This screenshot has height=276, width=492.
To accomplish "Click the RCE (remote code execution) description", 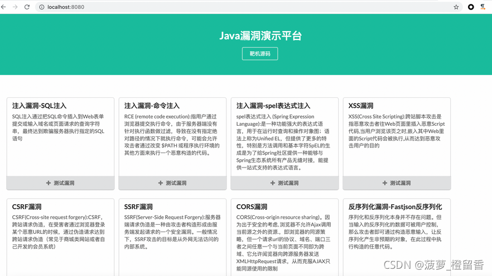I will (172, 135).
